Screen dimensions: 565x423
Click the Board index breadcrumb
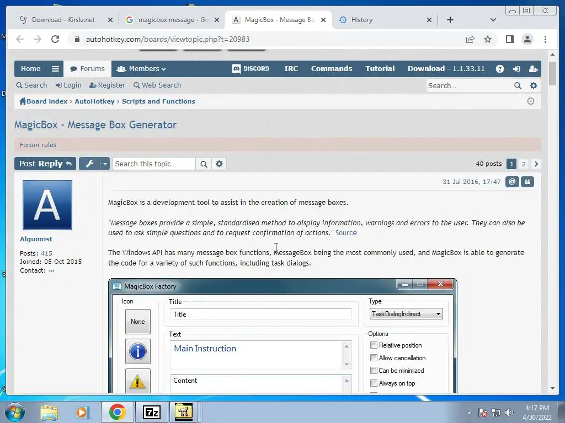[x=44, y=101]
